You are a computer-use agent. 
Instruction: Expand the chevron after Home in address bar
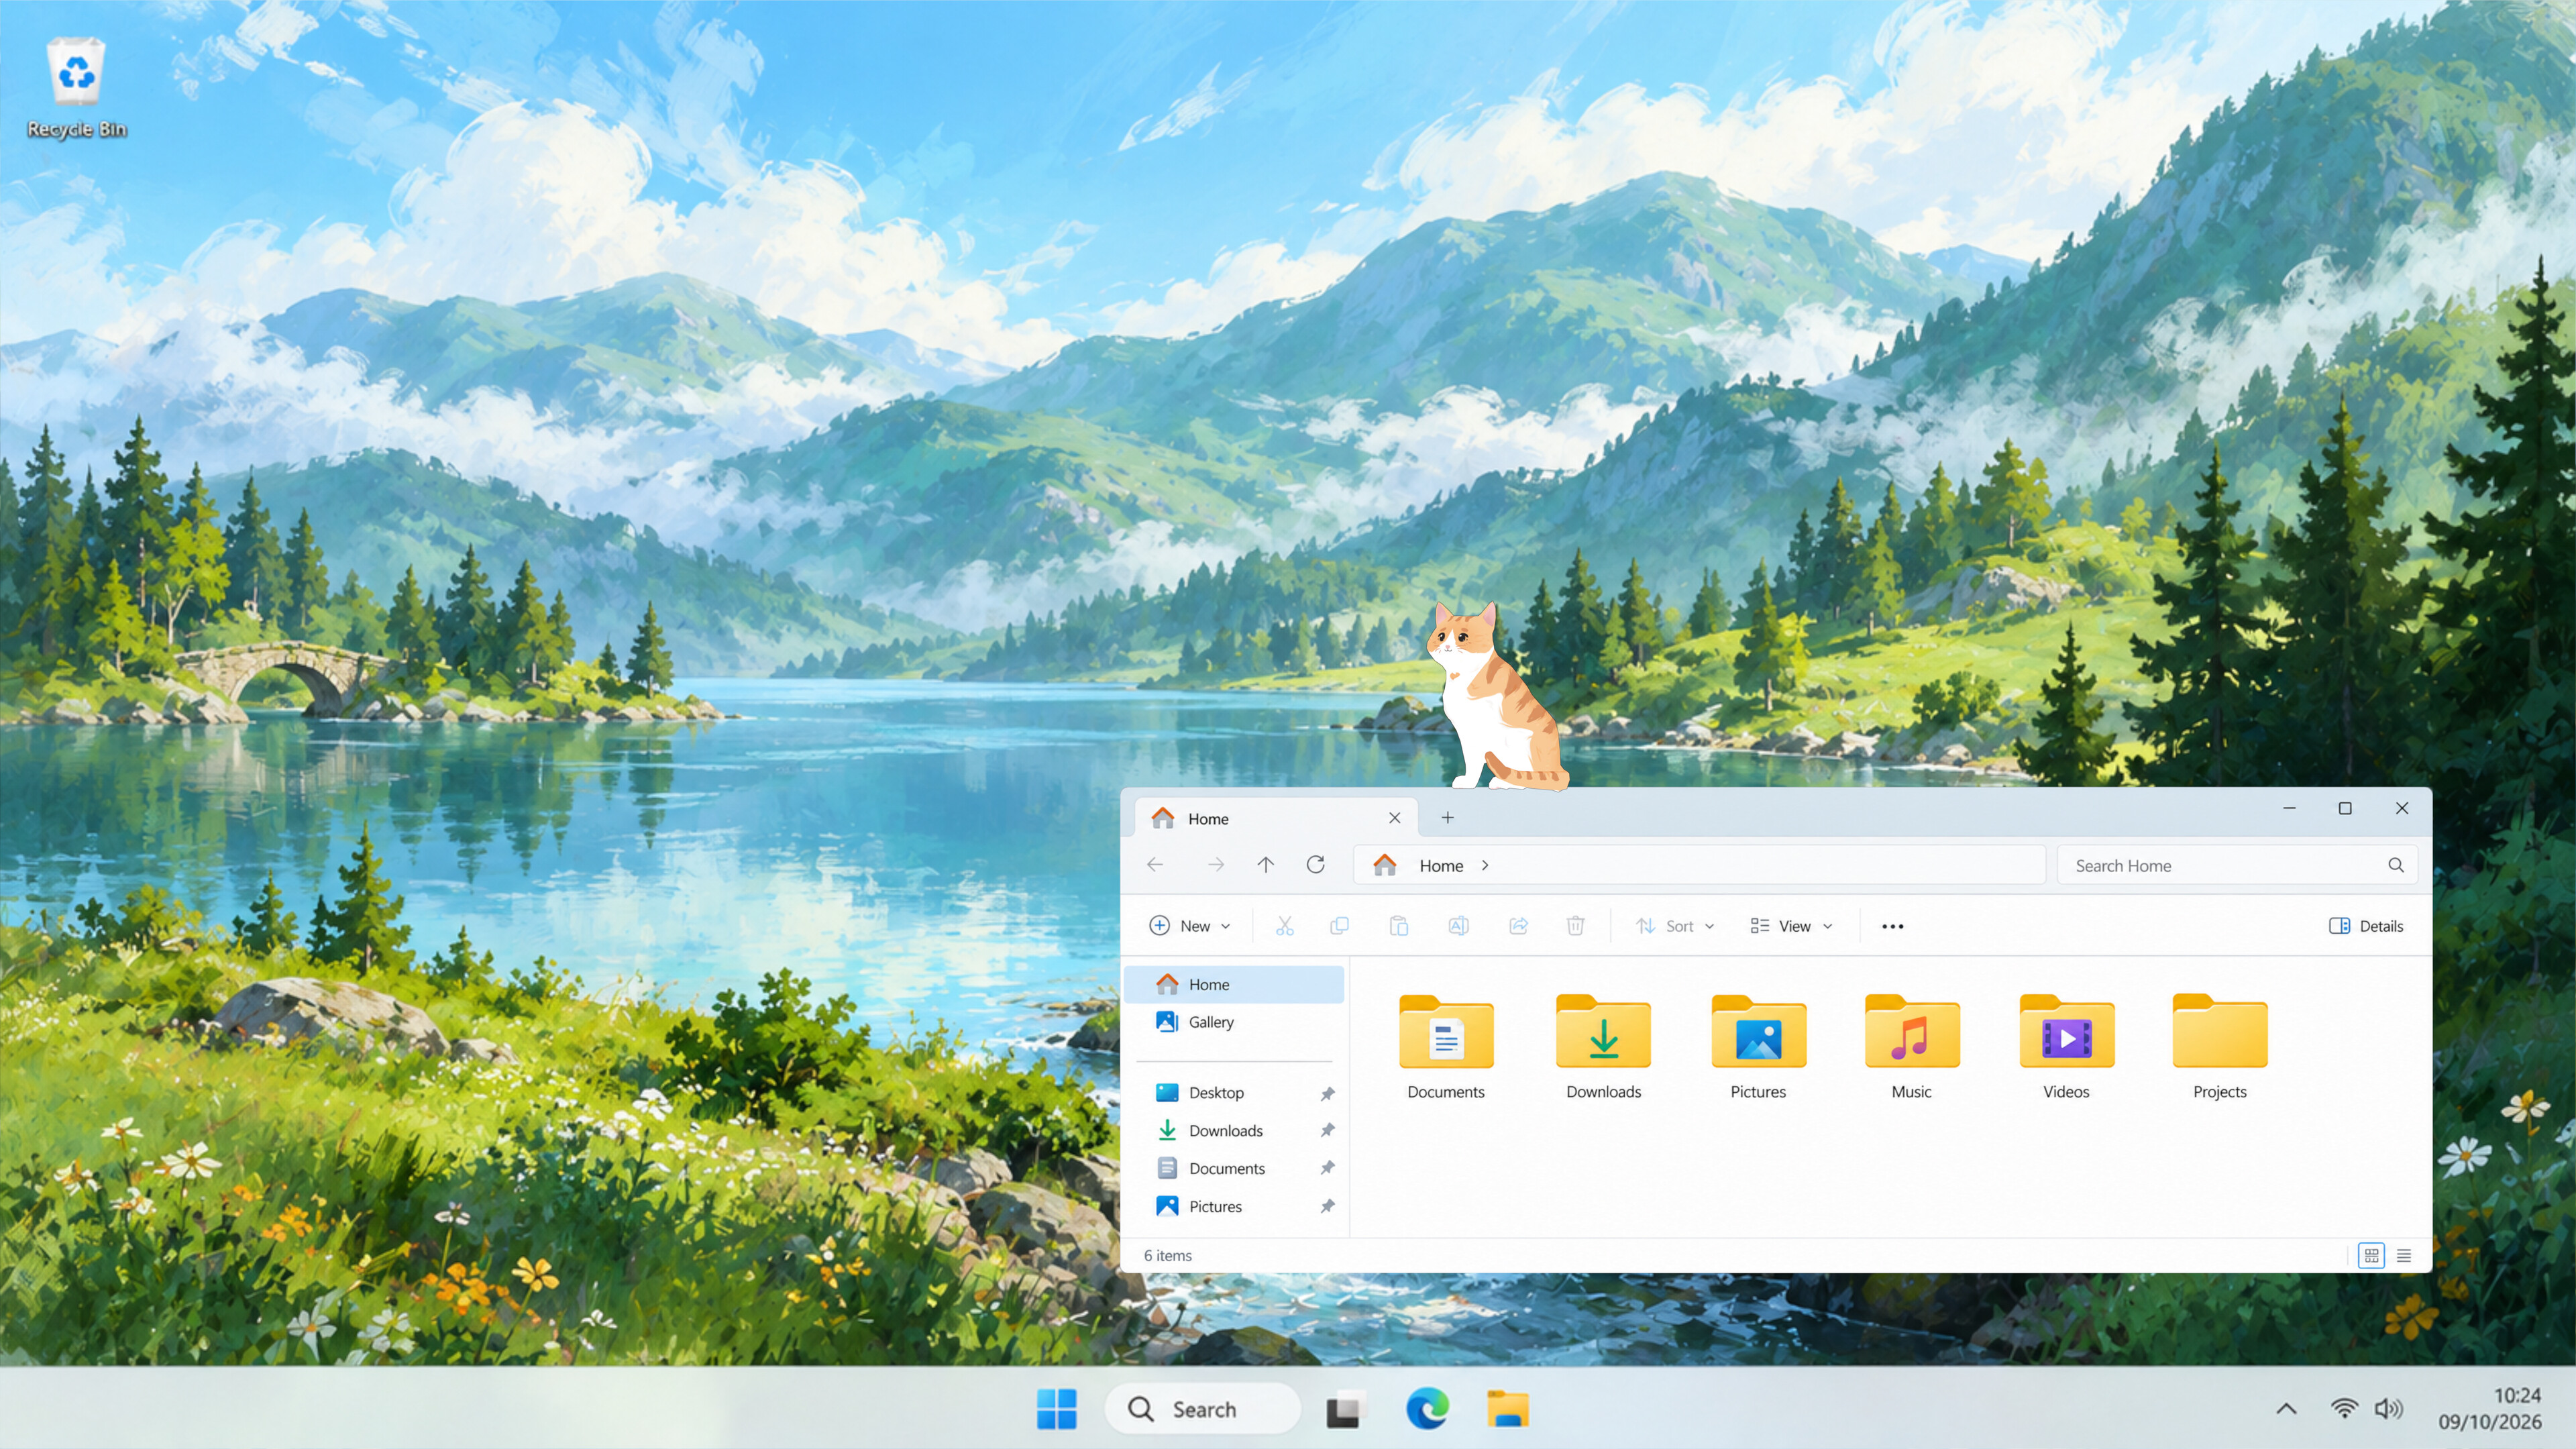1485,865
